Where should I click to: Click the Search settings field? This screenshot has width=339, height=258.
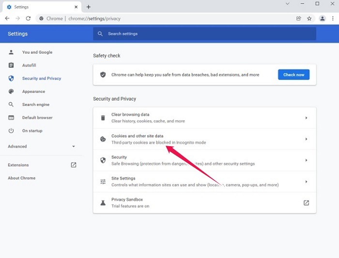click(x=204, y=34)
